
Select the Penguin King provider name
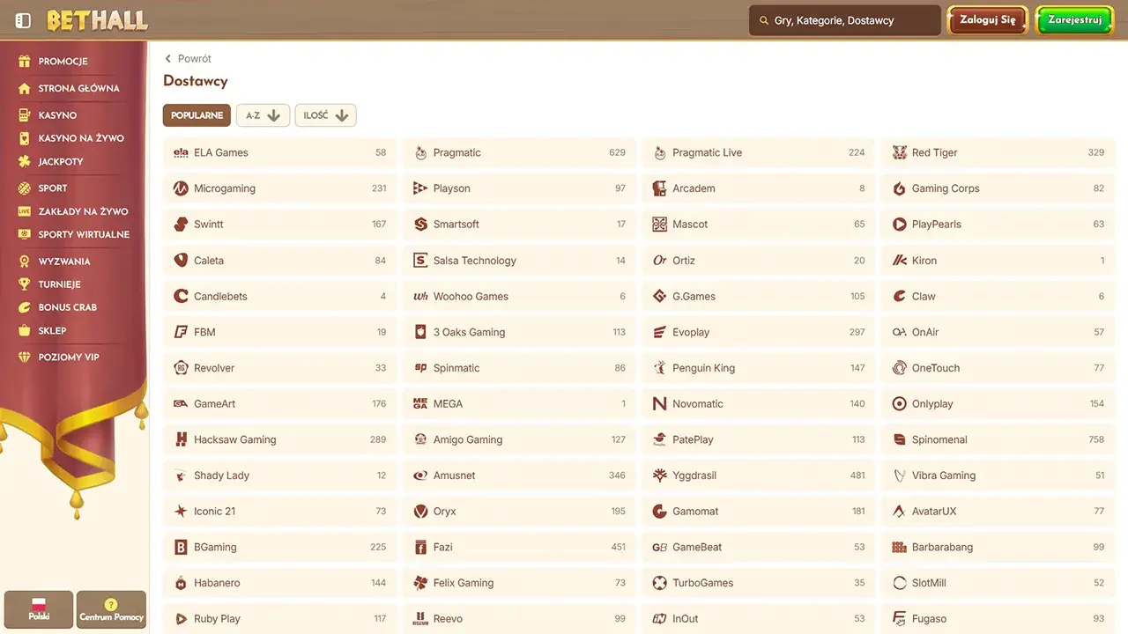(704, 368)
